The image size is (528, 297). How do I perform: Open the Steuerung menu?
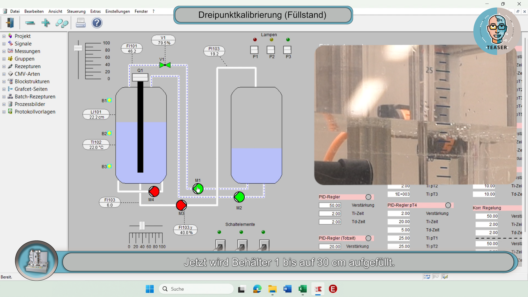click(76, 11)
